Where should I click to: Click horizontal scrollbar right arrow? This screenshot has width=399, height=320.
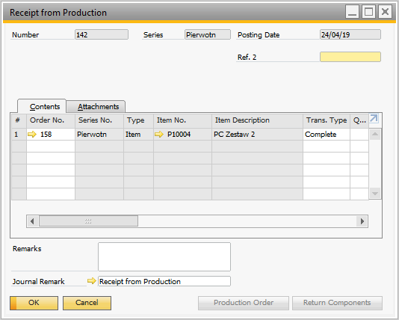pyautogui.click(x=362, y=221)
